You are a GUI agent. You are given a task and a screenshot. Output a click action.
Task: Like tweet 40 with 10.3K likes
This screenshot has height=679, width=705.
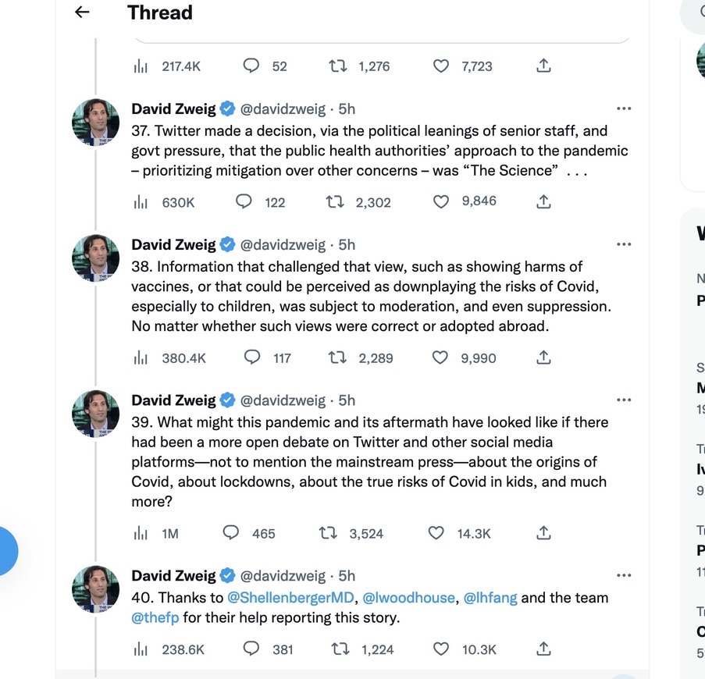click(441, 649)
